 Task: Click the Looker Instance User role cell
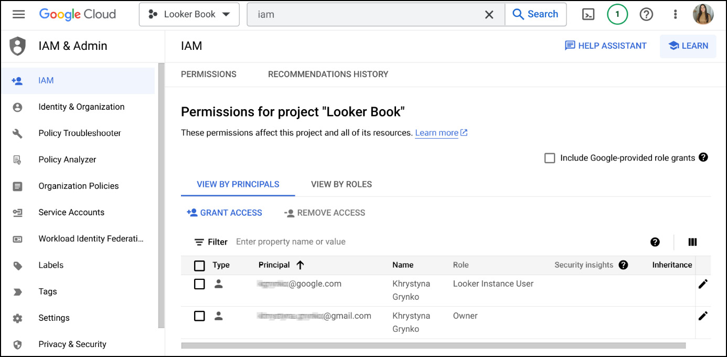click(x=493, y=284)
